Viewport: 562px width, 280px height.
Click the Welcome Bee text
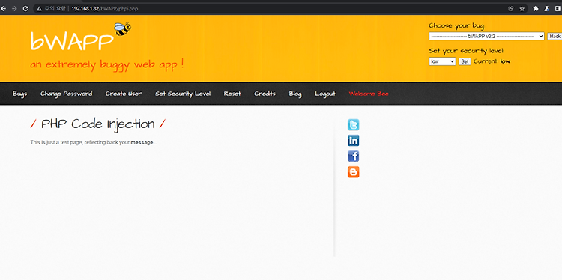coord(369,94)
